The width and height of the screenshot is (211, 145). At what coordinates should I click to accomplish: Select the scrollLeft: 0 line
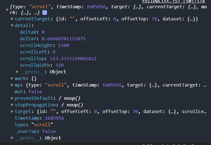tap(38, 52)
